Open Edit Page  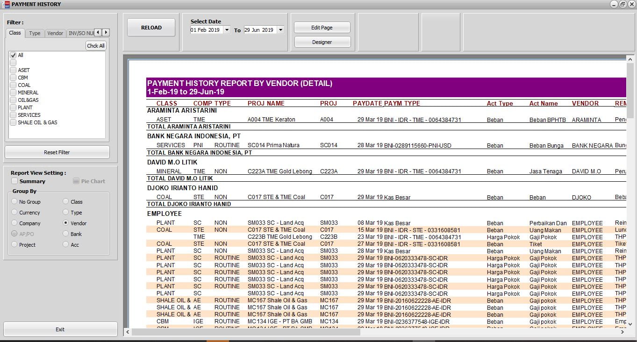tap(322, 28)
